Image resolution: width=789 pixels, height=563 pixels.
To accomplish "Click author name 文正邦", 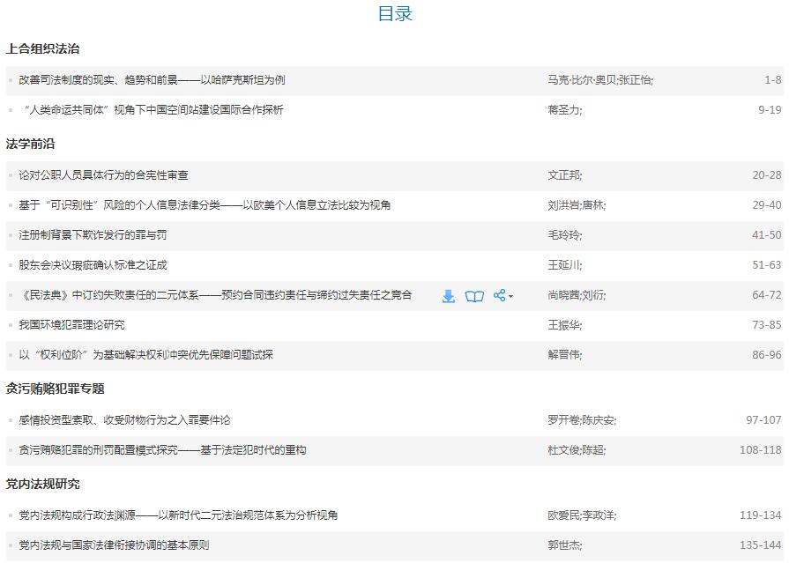I will (563, 175).
